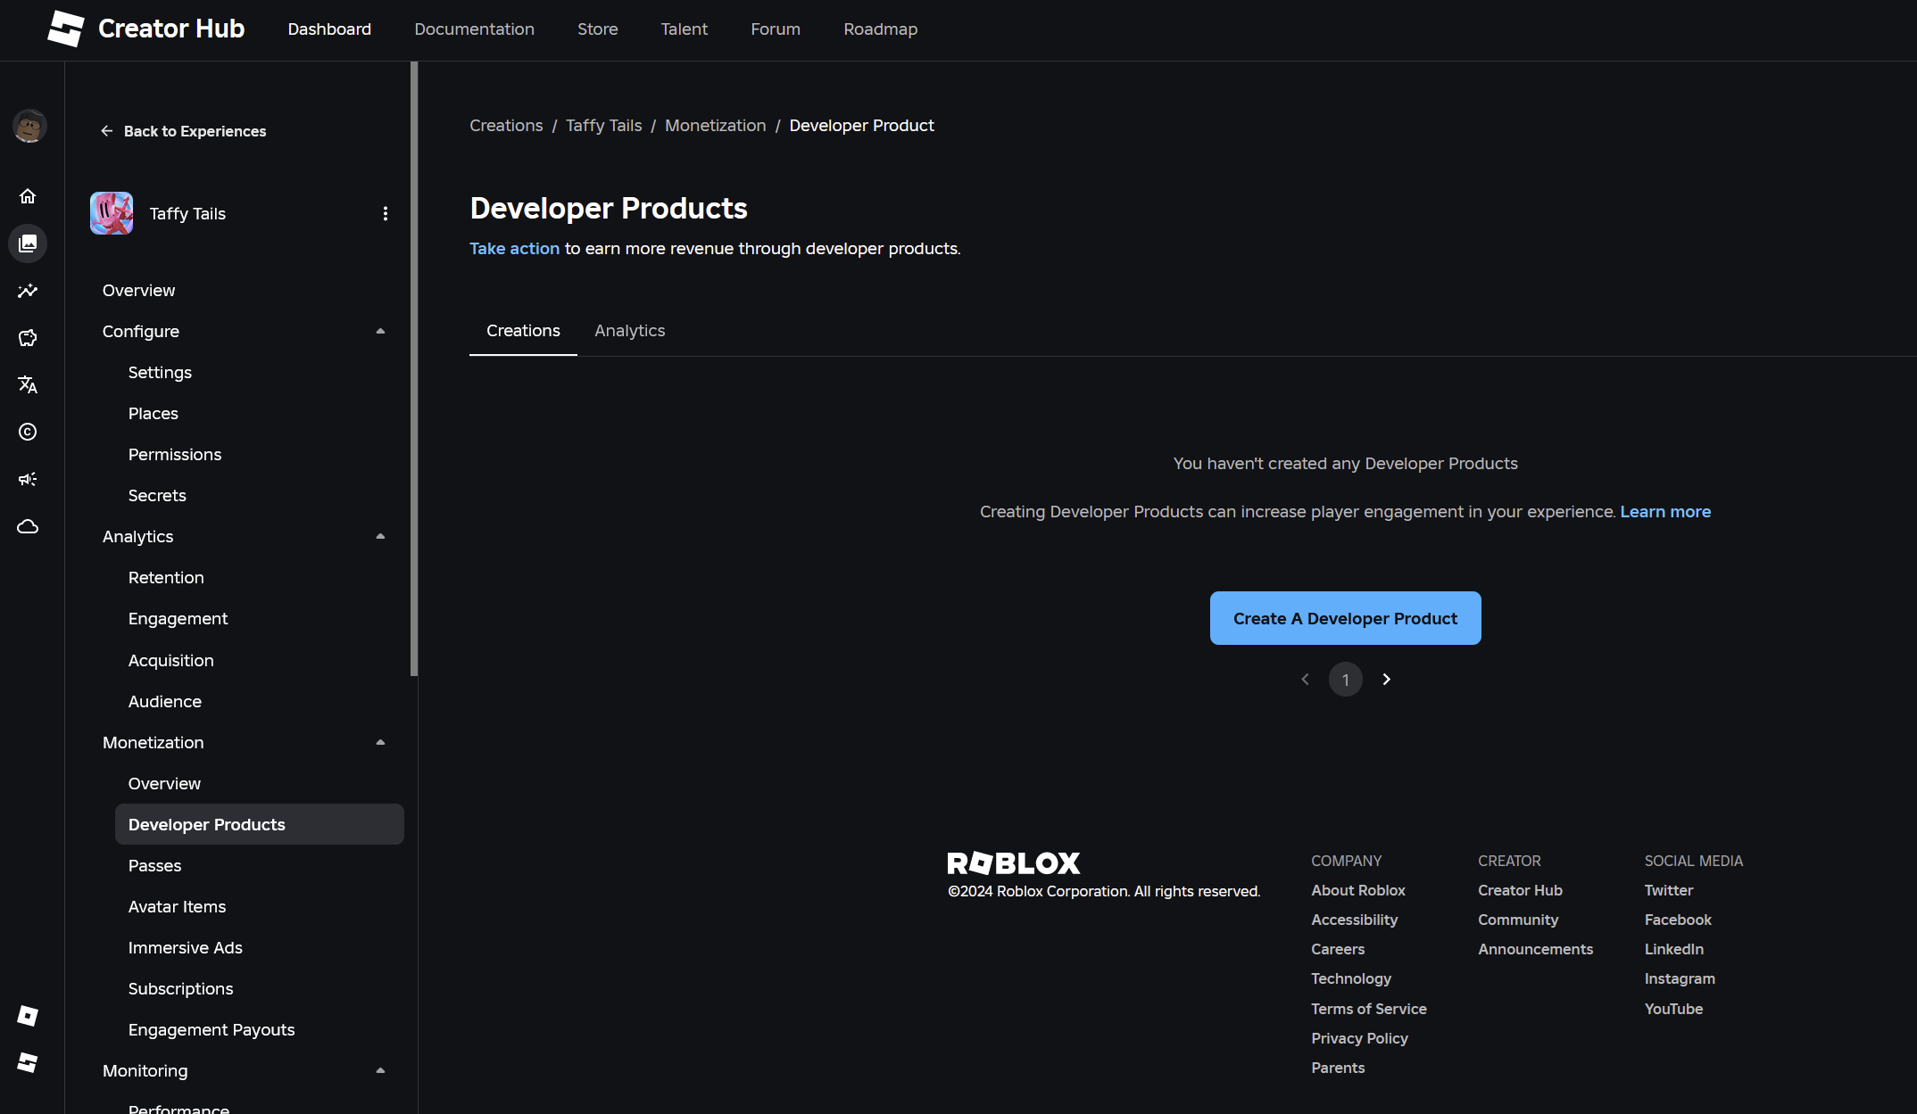This screenshot has width=1917, height=1114.
Task: Switch to the Analytics tab
Action: [x=629, y=330]
